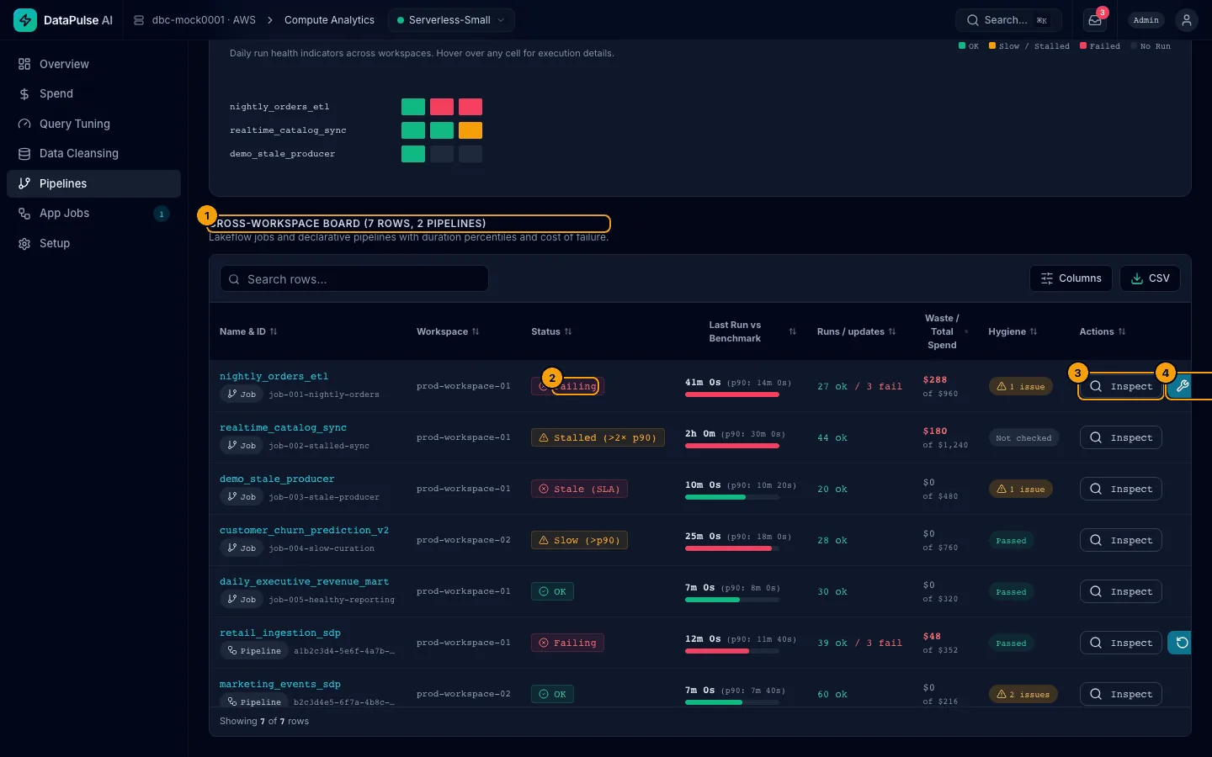Click the Stalled (>2× p90) status badge
The image size is (1212, 757).
click(x=598, y=437)
